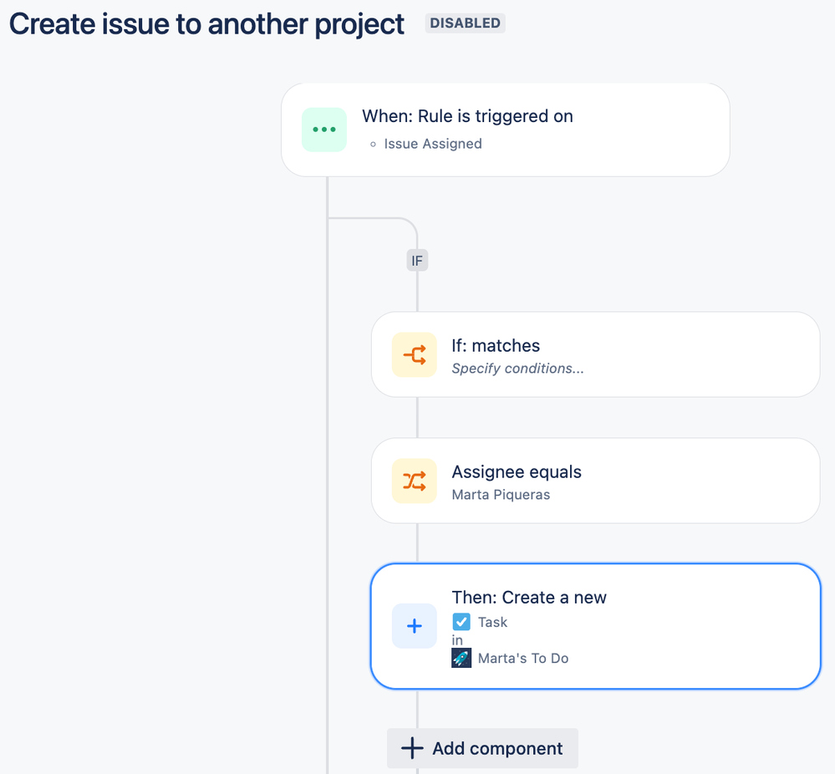Image resolution: width=835 pixels, height=774 pixels.
Task: Click the green trigger icon with three dots
Action: (x=324, y=130)
